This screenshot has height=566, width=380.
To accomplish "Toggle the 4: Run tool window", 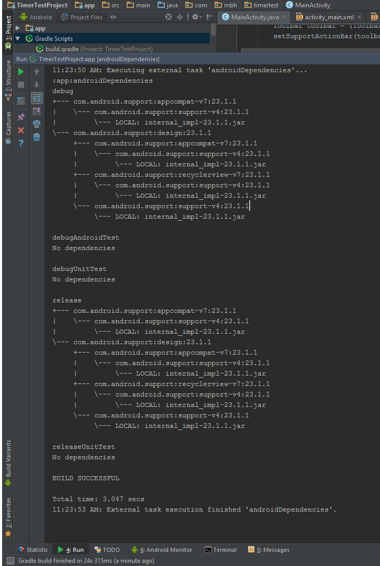I will click(71, 550).
